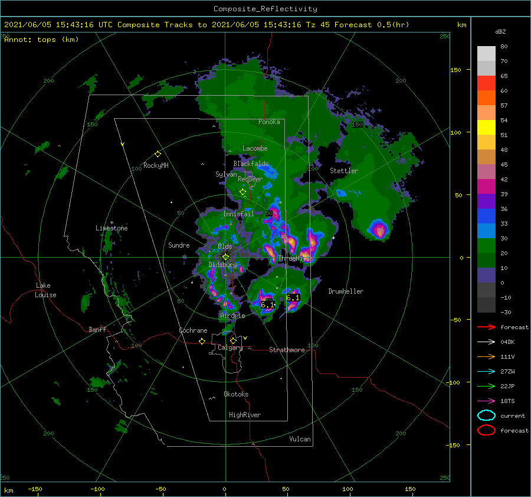Click the yellow diamond marker below Cochrane
The width and height of the screenshot is (531, 497).
202,342
